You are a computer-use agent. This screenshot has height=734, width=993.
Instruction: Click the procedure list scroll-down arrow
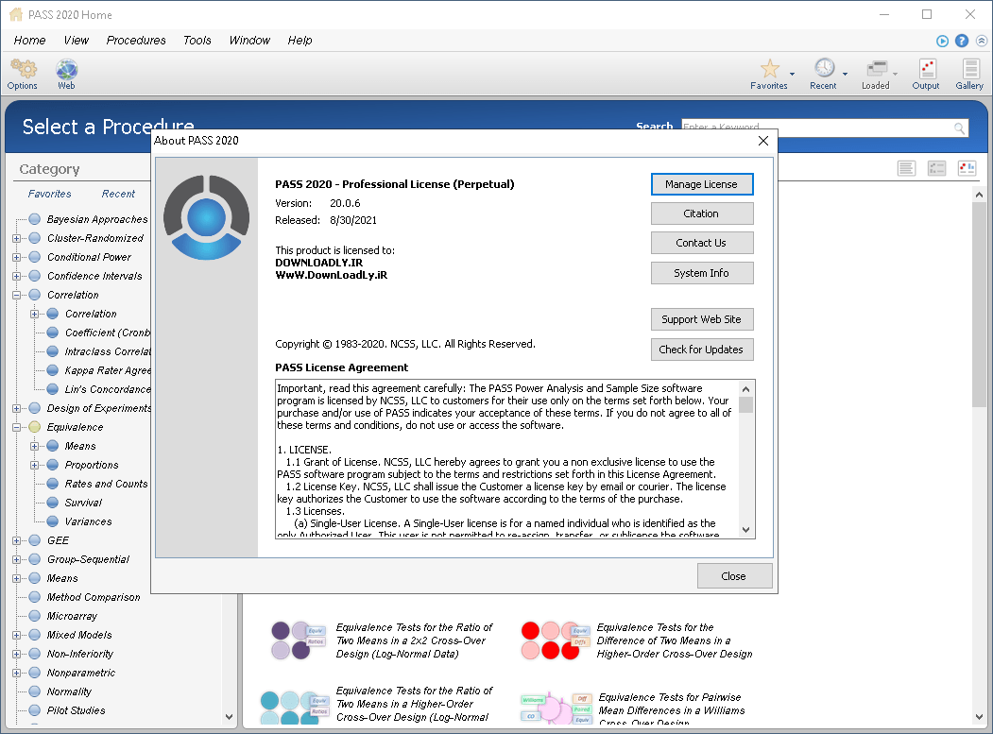coord(979,717)
